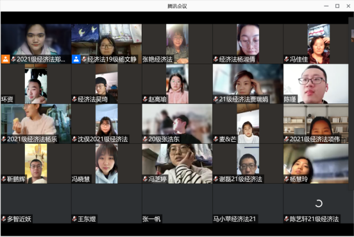Viewport: 354px width, 237px height.
Task: Click muted mic icon of 麦&芒
Action: [x=216, y=139]
